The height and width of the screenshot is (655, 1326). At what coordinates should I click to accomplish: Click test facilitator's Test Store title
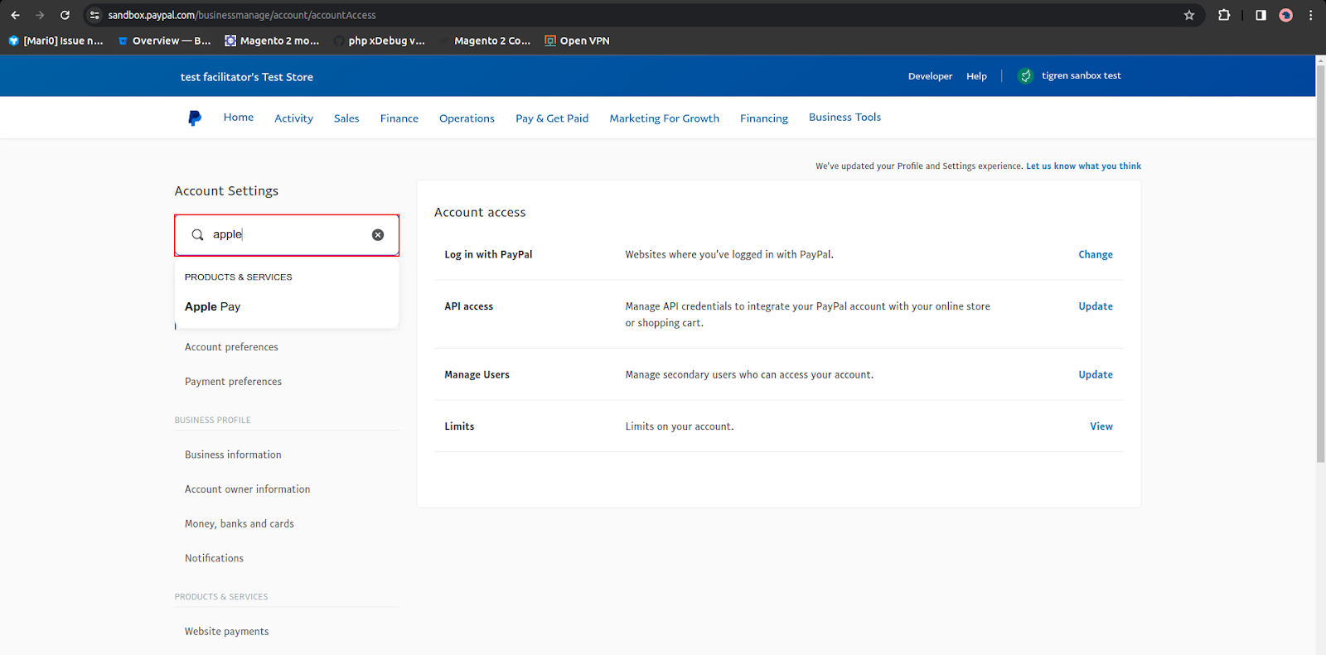pyautogui.click(x=247, y=77)
